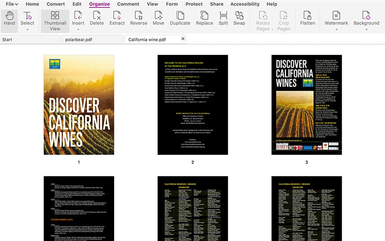385x241 pixels.
Task: Select the Tuesday March 29th page thumbnail
Action: pyautogui.click(x=79, y=209)
